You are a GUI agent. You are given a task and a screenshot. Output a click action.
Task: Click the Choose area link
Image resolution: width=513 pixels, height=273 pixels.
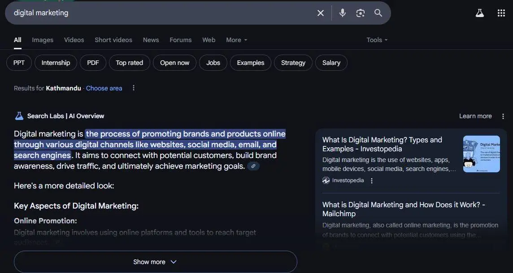point(104,88)
